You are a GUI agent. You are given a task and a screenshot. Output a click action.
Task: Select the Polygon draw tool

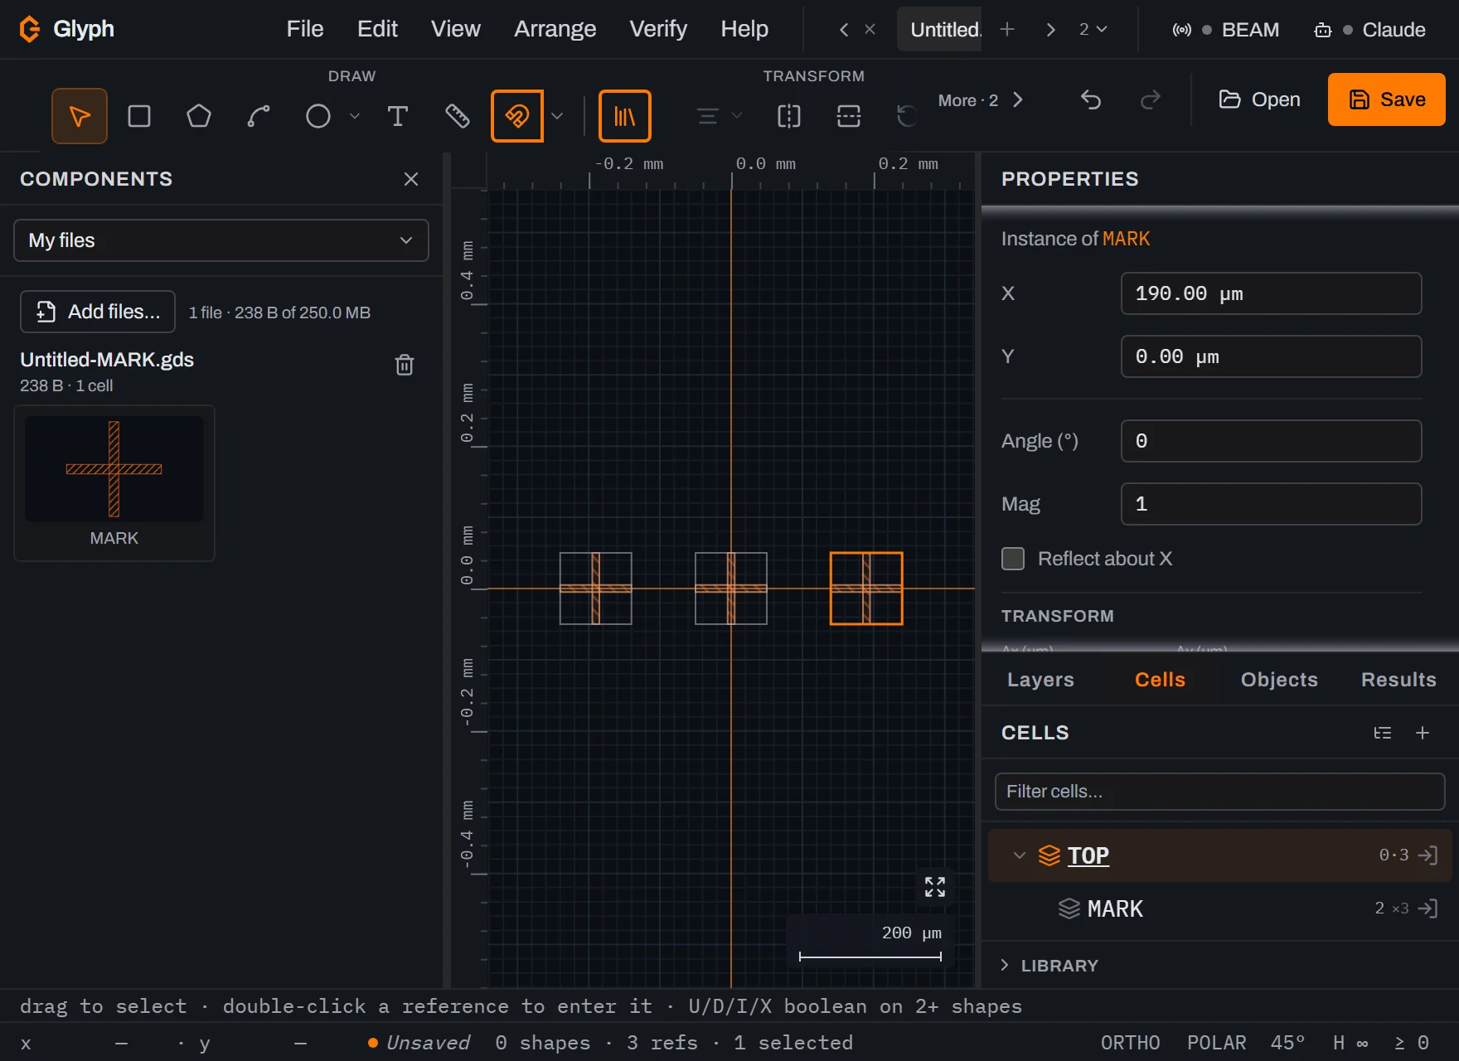point(199,116)
